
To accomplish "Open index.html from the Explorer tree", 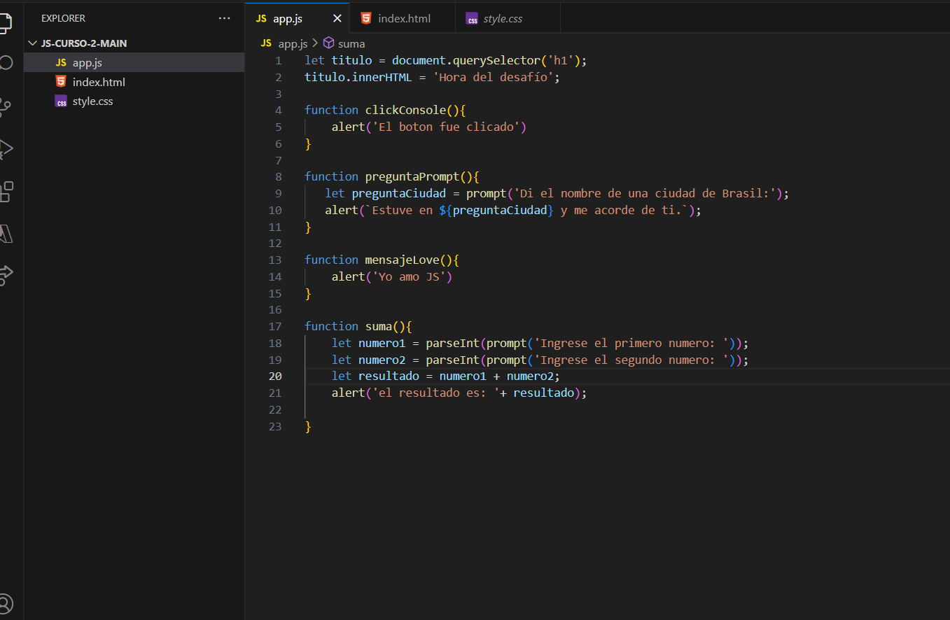I will pyautogui.click(x=134, y=82).
